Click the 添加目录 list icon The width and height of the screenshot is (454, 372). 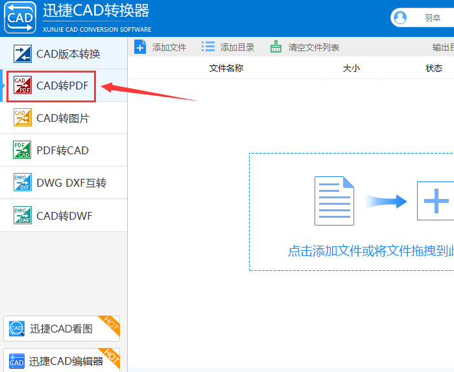208,47
